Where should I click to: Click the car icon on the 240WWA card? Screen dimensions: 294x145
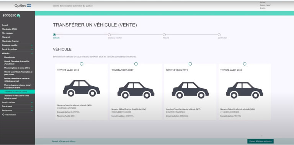tap(82, 88)
